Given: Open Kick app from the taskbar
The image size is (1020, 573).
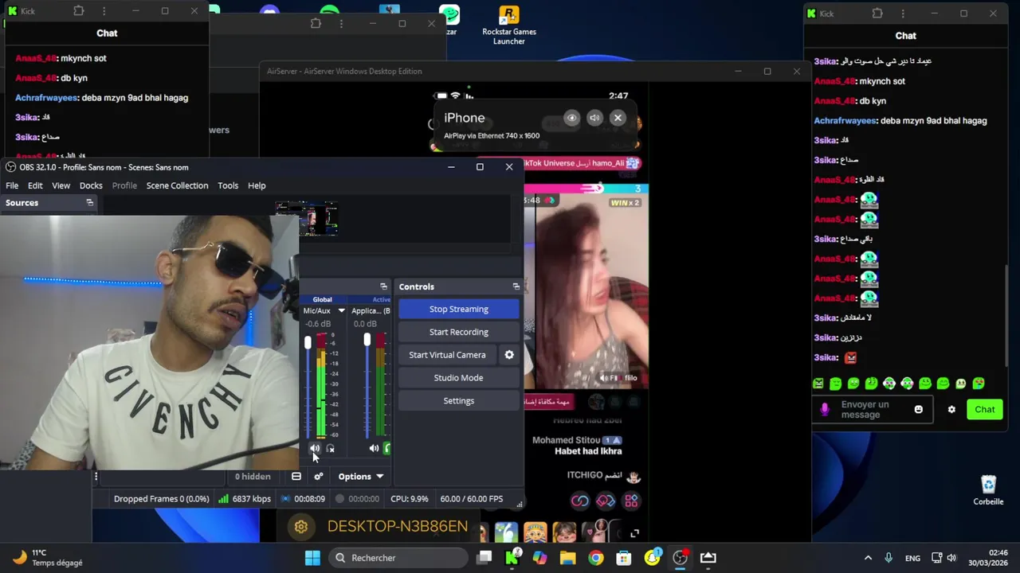Looking at the screenshot, I should (512, 558).
